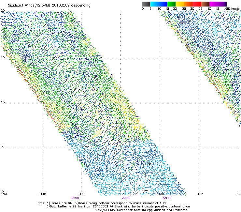Select the red 30–35 knots legend segment
This screenshot has width=241, height=212.
(197, 4)
